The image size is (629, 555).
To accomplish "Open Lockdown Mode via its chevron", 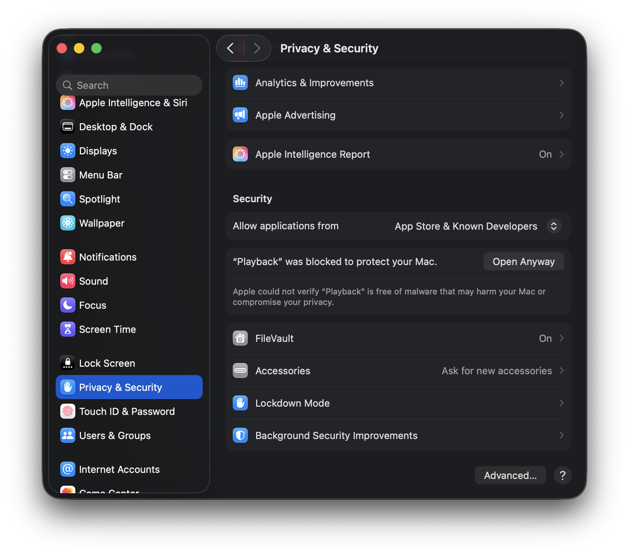I will (x=561, y=403).
